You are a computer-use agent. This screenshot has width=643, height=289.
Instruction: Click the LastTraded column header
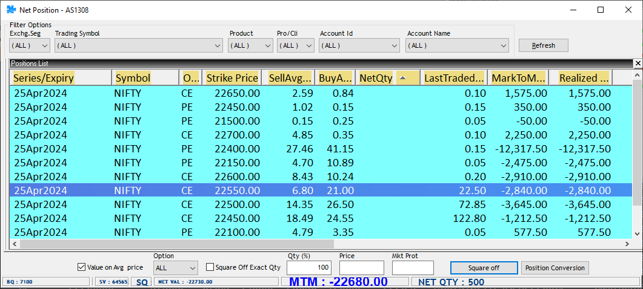pos(454,77)
